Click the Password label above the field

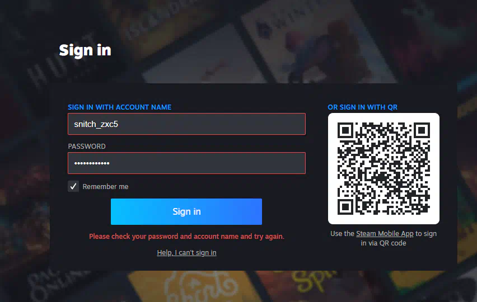87,147
